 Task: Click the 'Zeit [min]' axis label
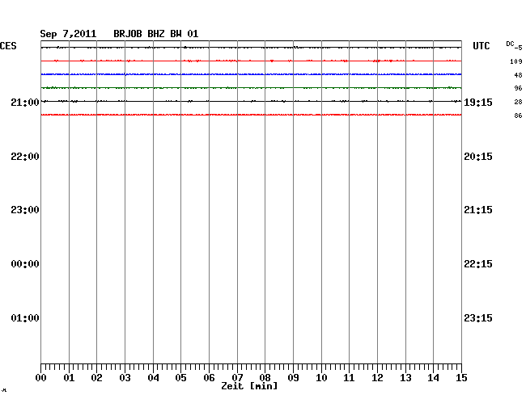pyautogui.click(x=249, y=386)
